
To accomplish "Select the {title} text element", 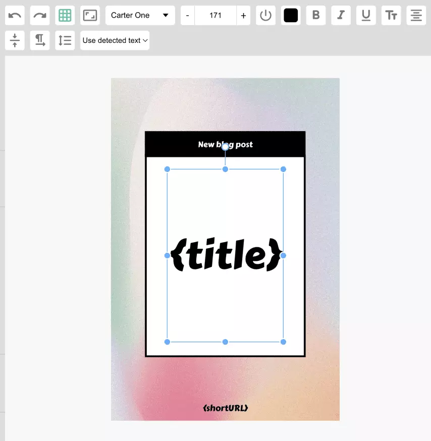I will (225, 255).
